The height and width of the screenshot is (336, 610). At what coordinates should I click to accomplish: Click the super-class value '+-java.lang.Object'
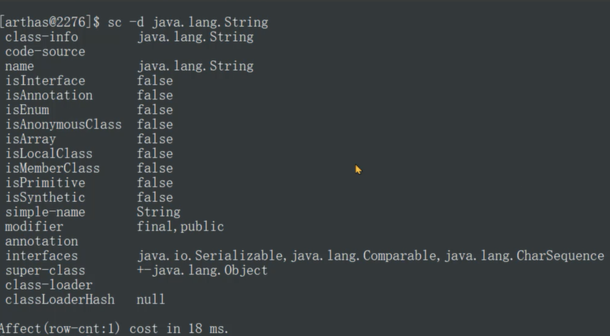pos(202,270)
